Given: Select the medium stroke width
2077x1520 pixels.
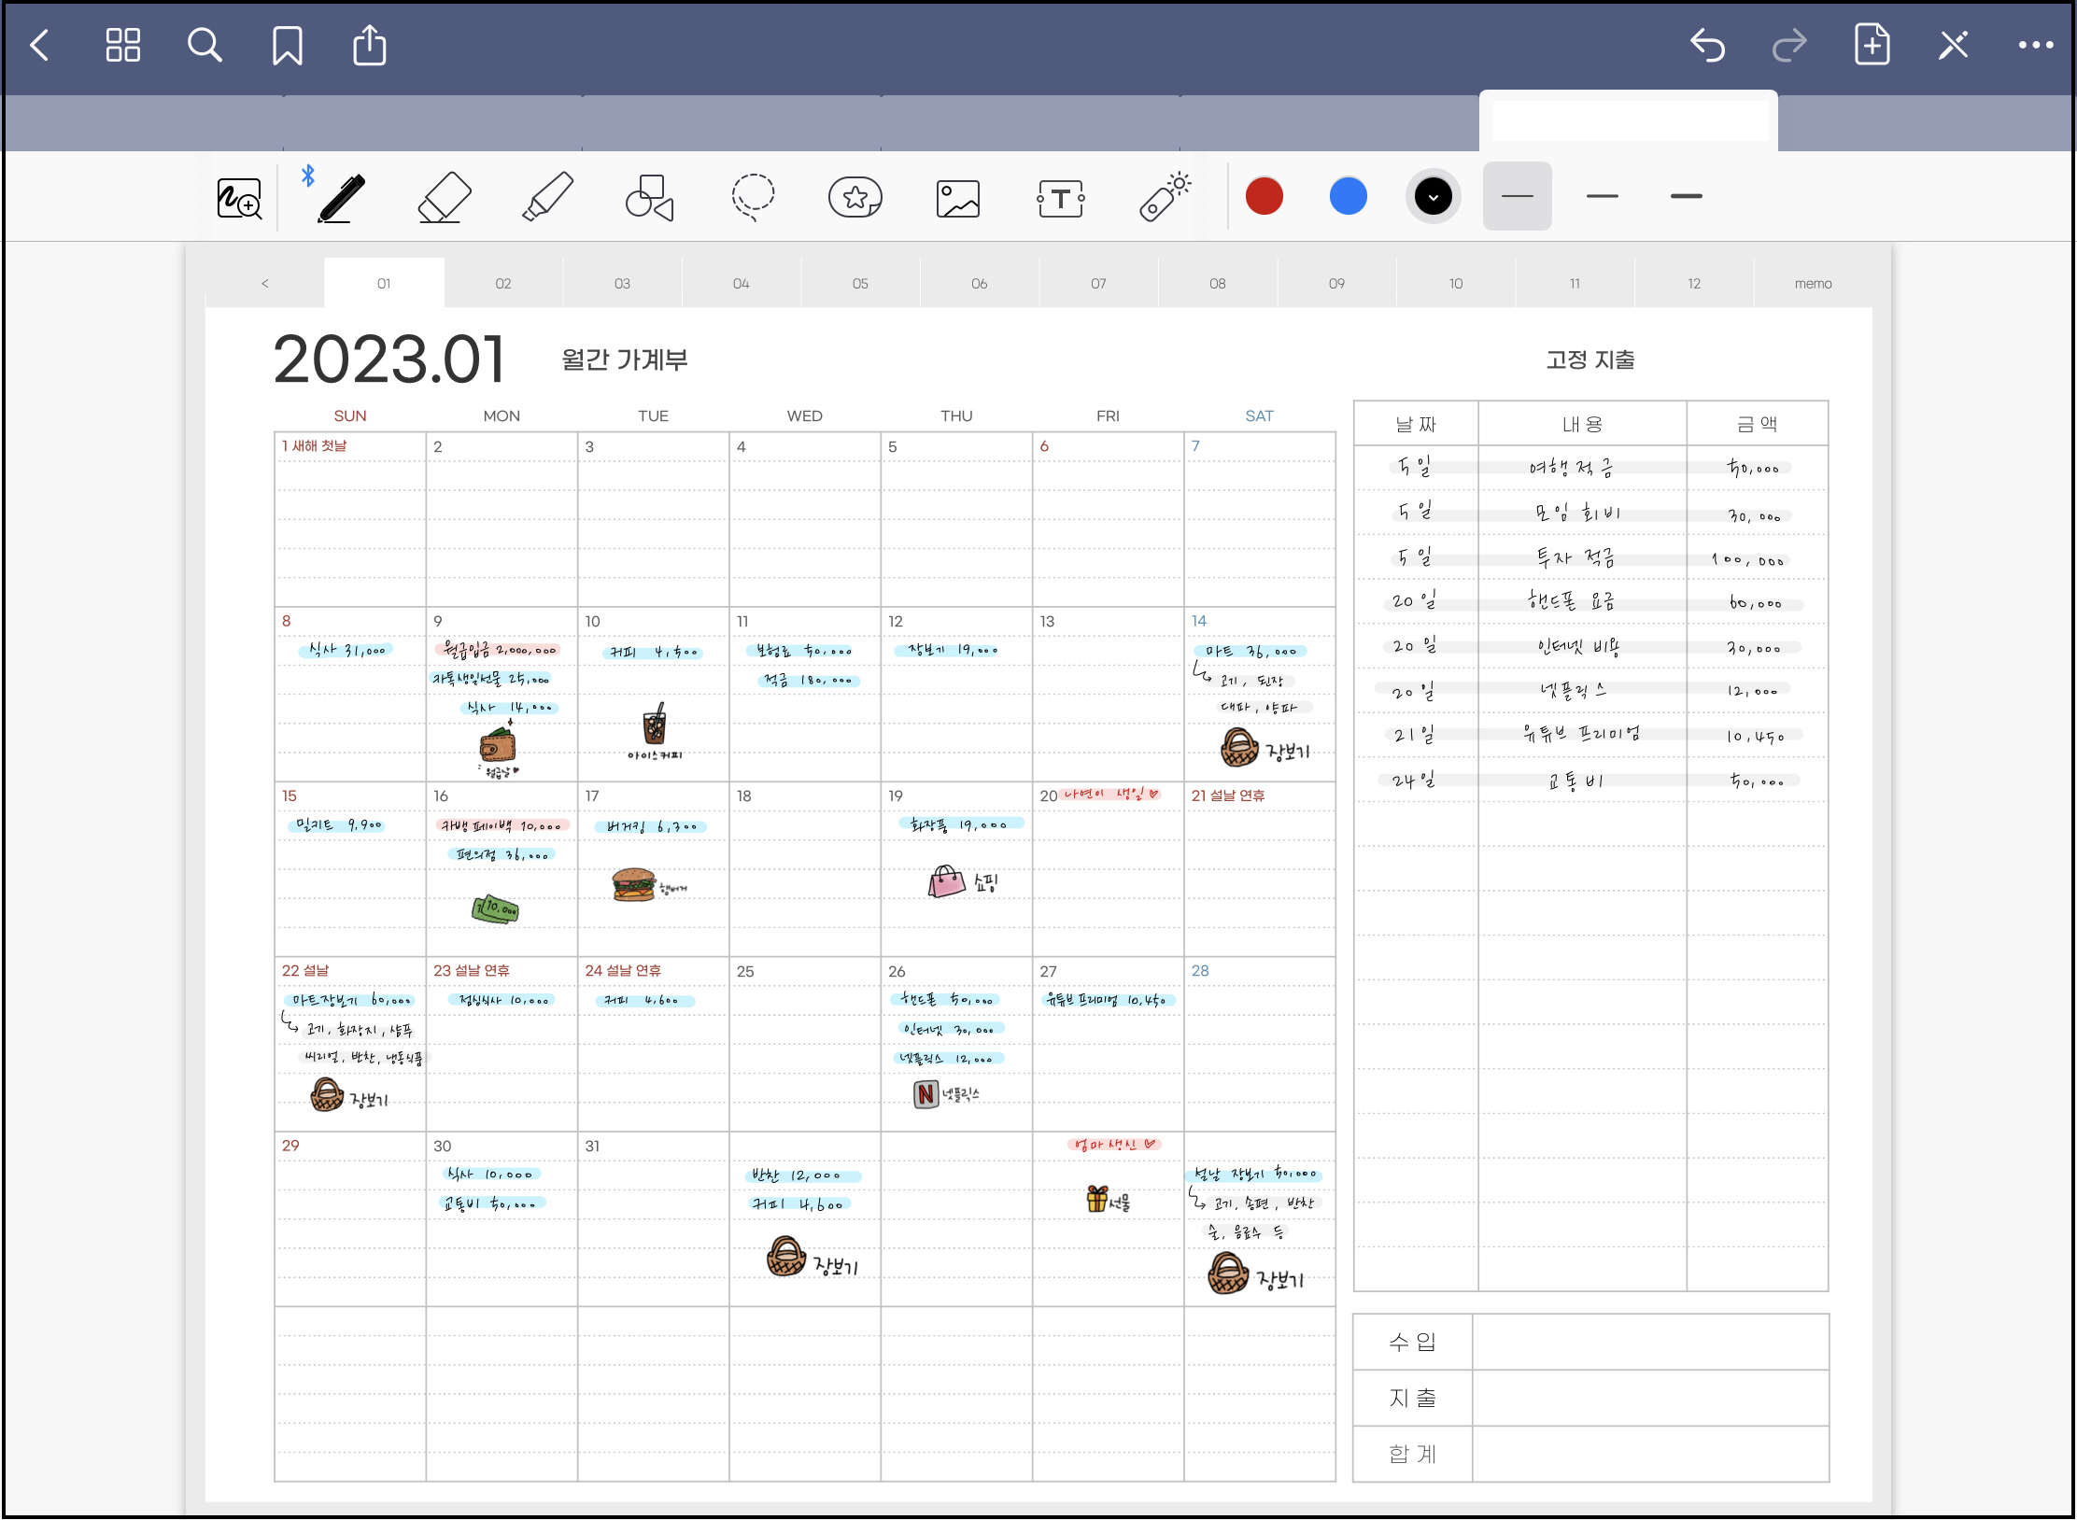Looking at the screenshot, I should [1602, 196].
